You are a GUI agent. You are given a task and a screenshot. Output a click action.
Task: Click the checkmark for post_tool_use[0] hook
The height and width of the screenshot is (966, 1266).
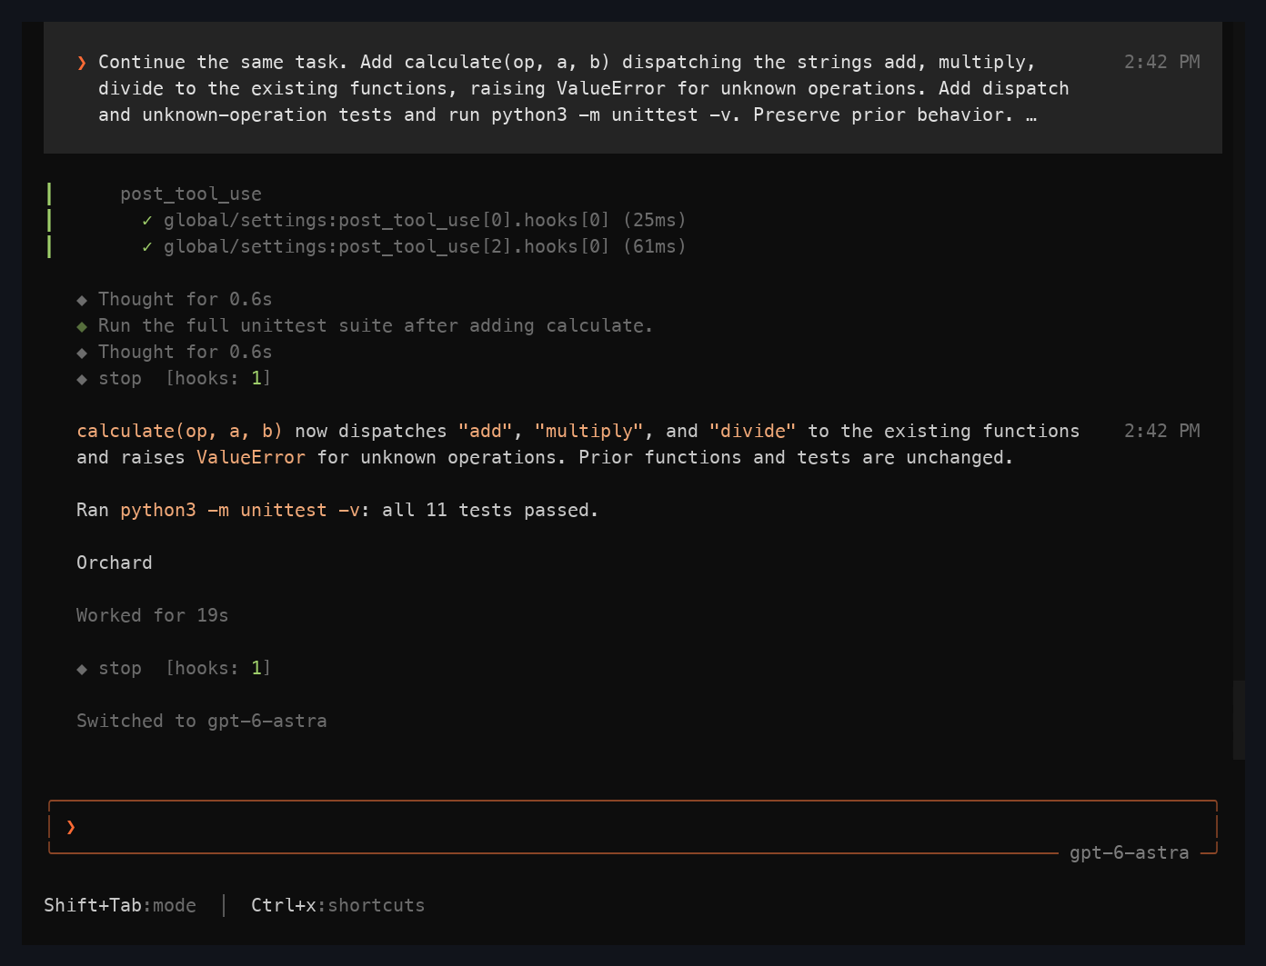147,220
